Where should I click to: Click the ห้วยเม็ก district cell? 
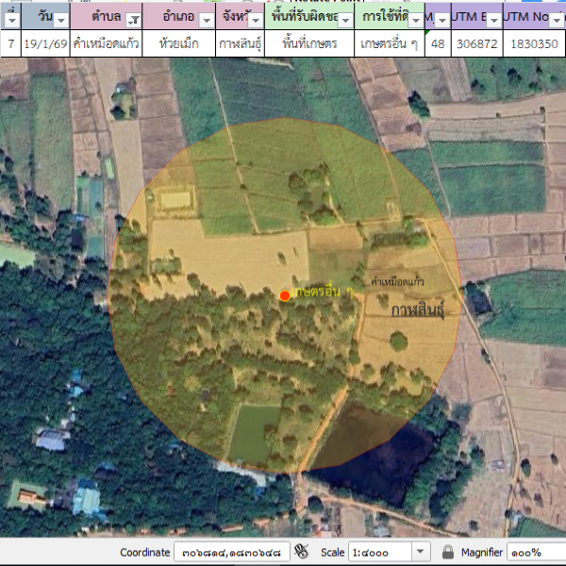pyautogui.click(x=178, y=44)
